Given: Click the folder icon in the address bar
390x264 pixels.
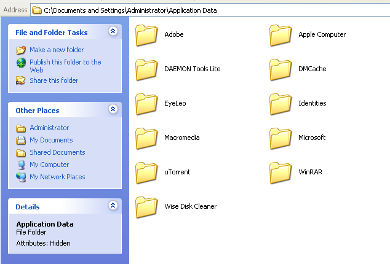Looking at the screenshot, I should (37, 10).
